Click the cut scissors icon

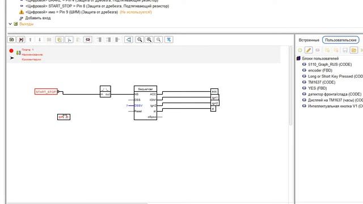pos(69,40)
